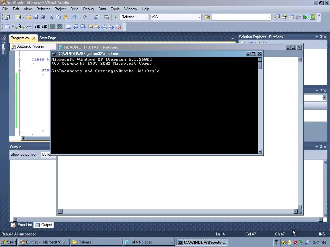Open the collapsed Toolbox side tab

pyautogui.click(x=3, y=46)
